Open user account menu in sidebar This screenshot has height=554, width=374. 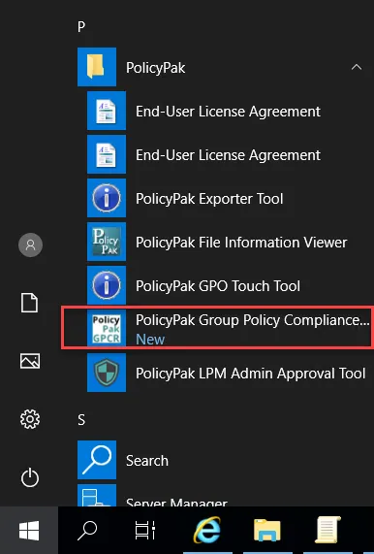(x=30, y=244)
